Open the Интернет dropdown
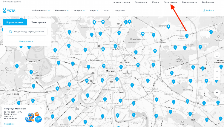224x127 pixels. tap(79, 10)
